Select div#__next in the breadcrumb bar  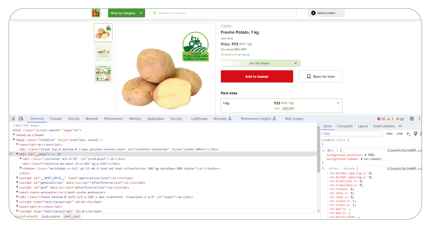(72, 217)
